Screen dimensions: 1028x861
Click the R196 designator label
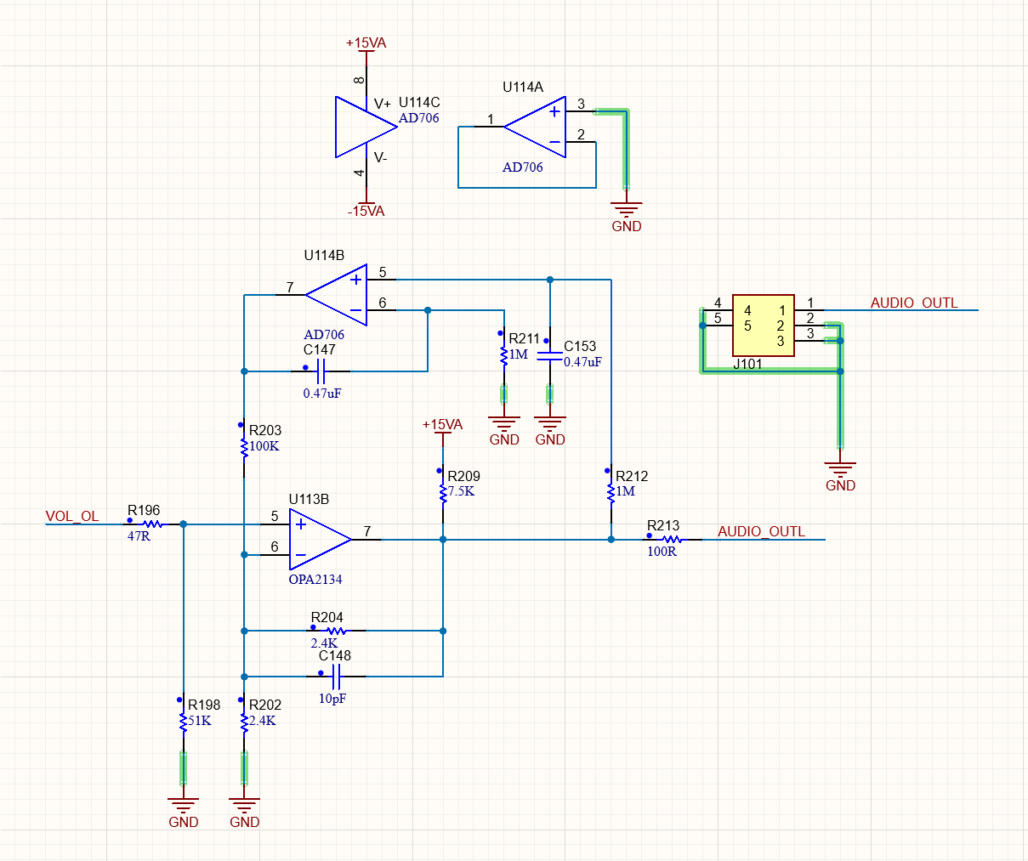coord(144,510)
